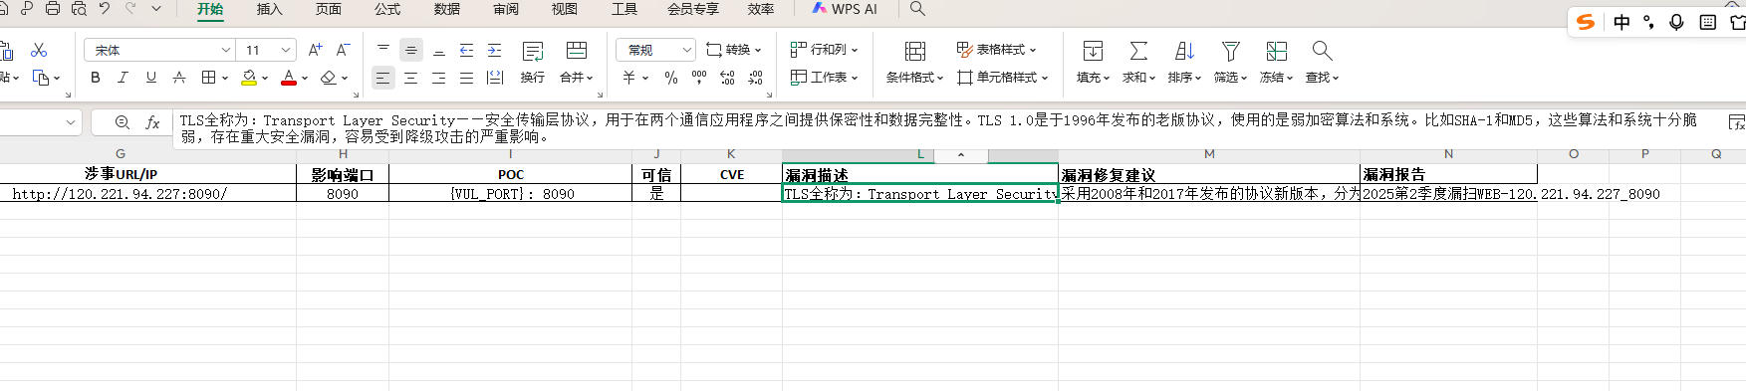Open the 常规 number format dropdown
This screenshot has width=1746, height=391.
[687, 50]
